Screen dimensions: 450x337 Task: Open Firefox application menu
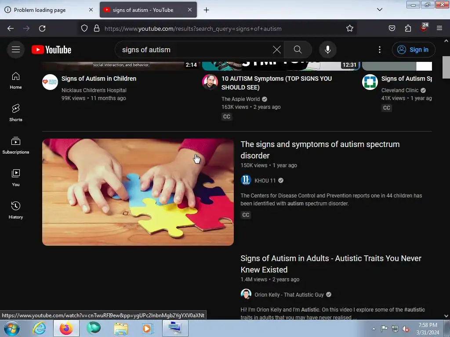coord(439,29)
